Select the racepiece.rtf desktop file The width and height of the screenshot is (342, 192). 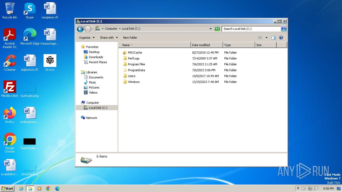50,11
